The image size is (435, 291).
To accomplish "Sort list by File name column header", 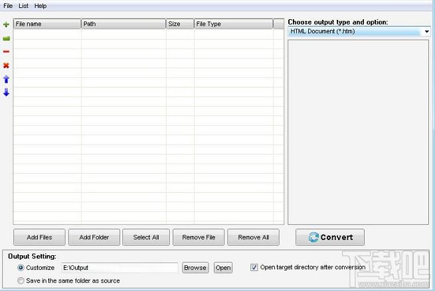I will coord(47,24).
